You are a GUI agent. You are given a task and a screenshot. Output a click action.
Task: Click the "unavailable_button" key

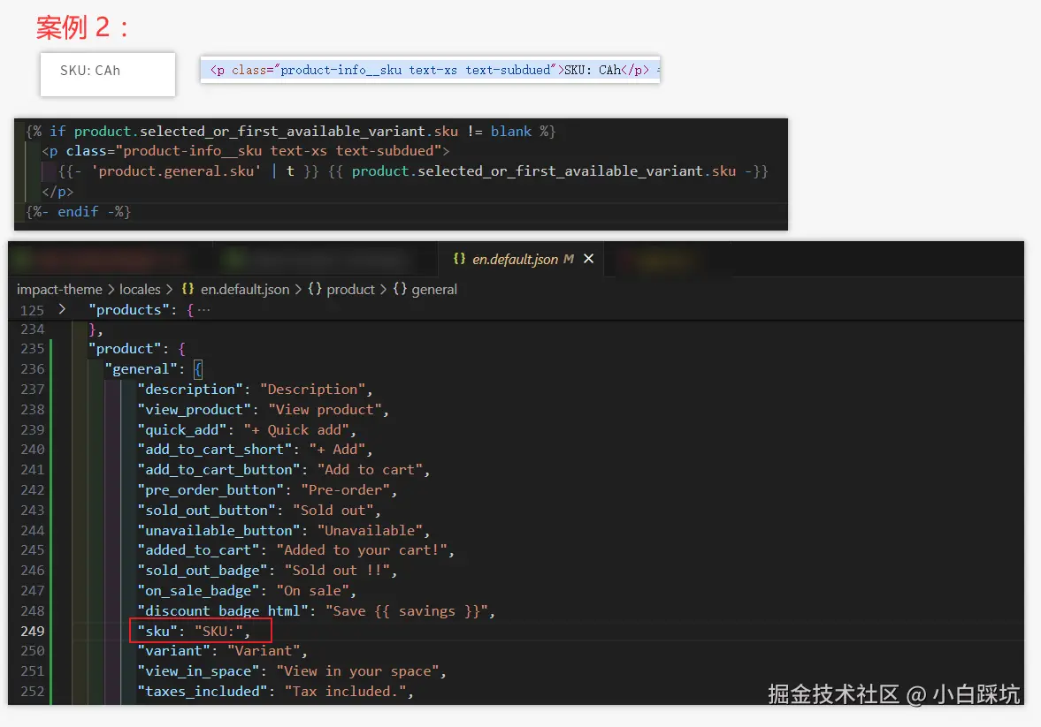click(x=218, y=531)
